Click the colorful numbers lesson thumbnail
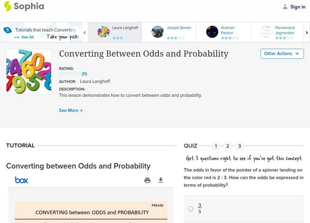310x223 pixels. 29,71
